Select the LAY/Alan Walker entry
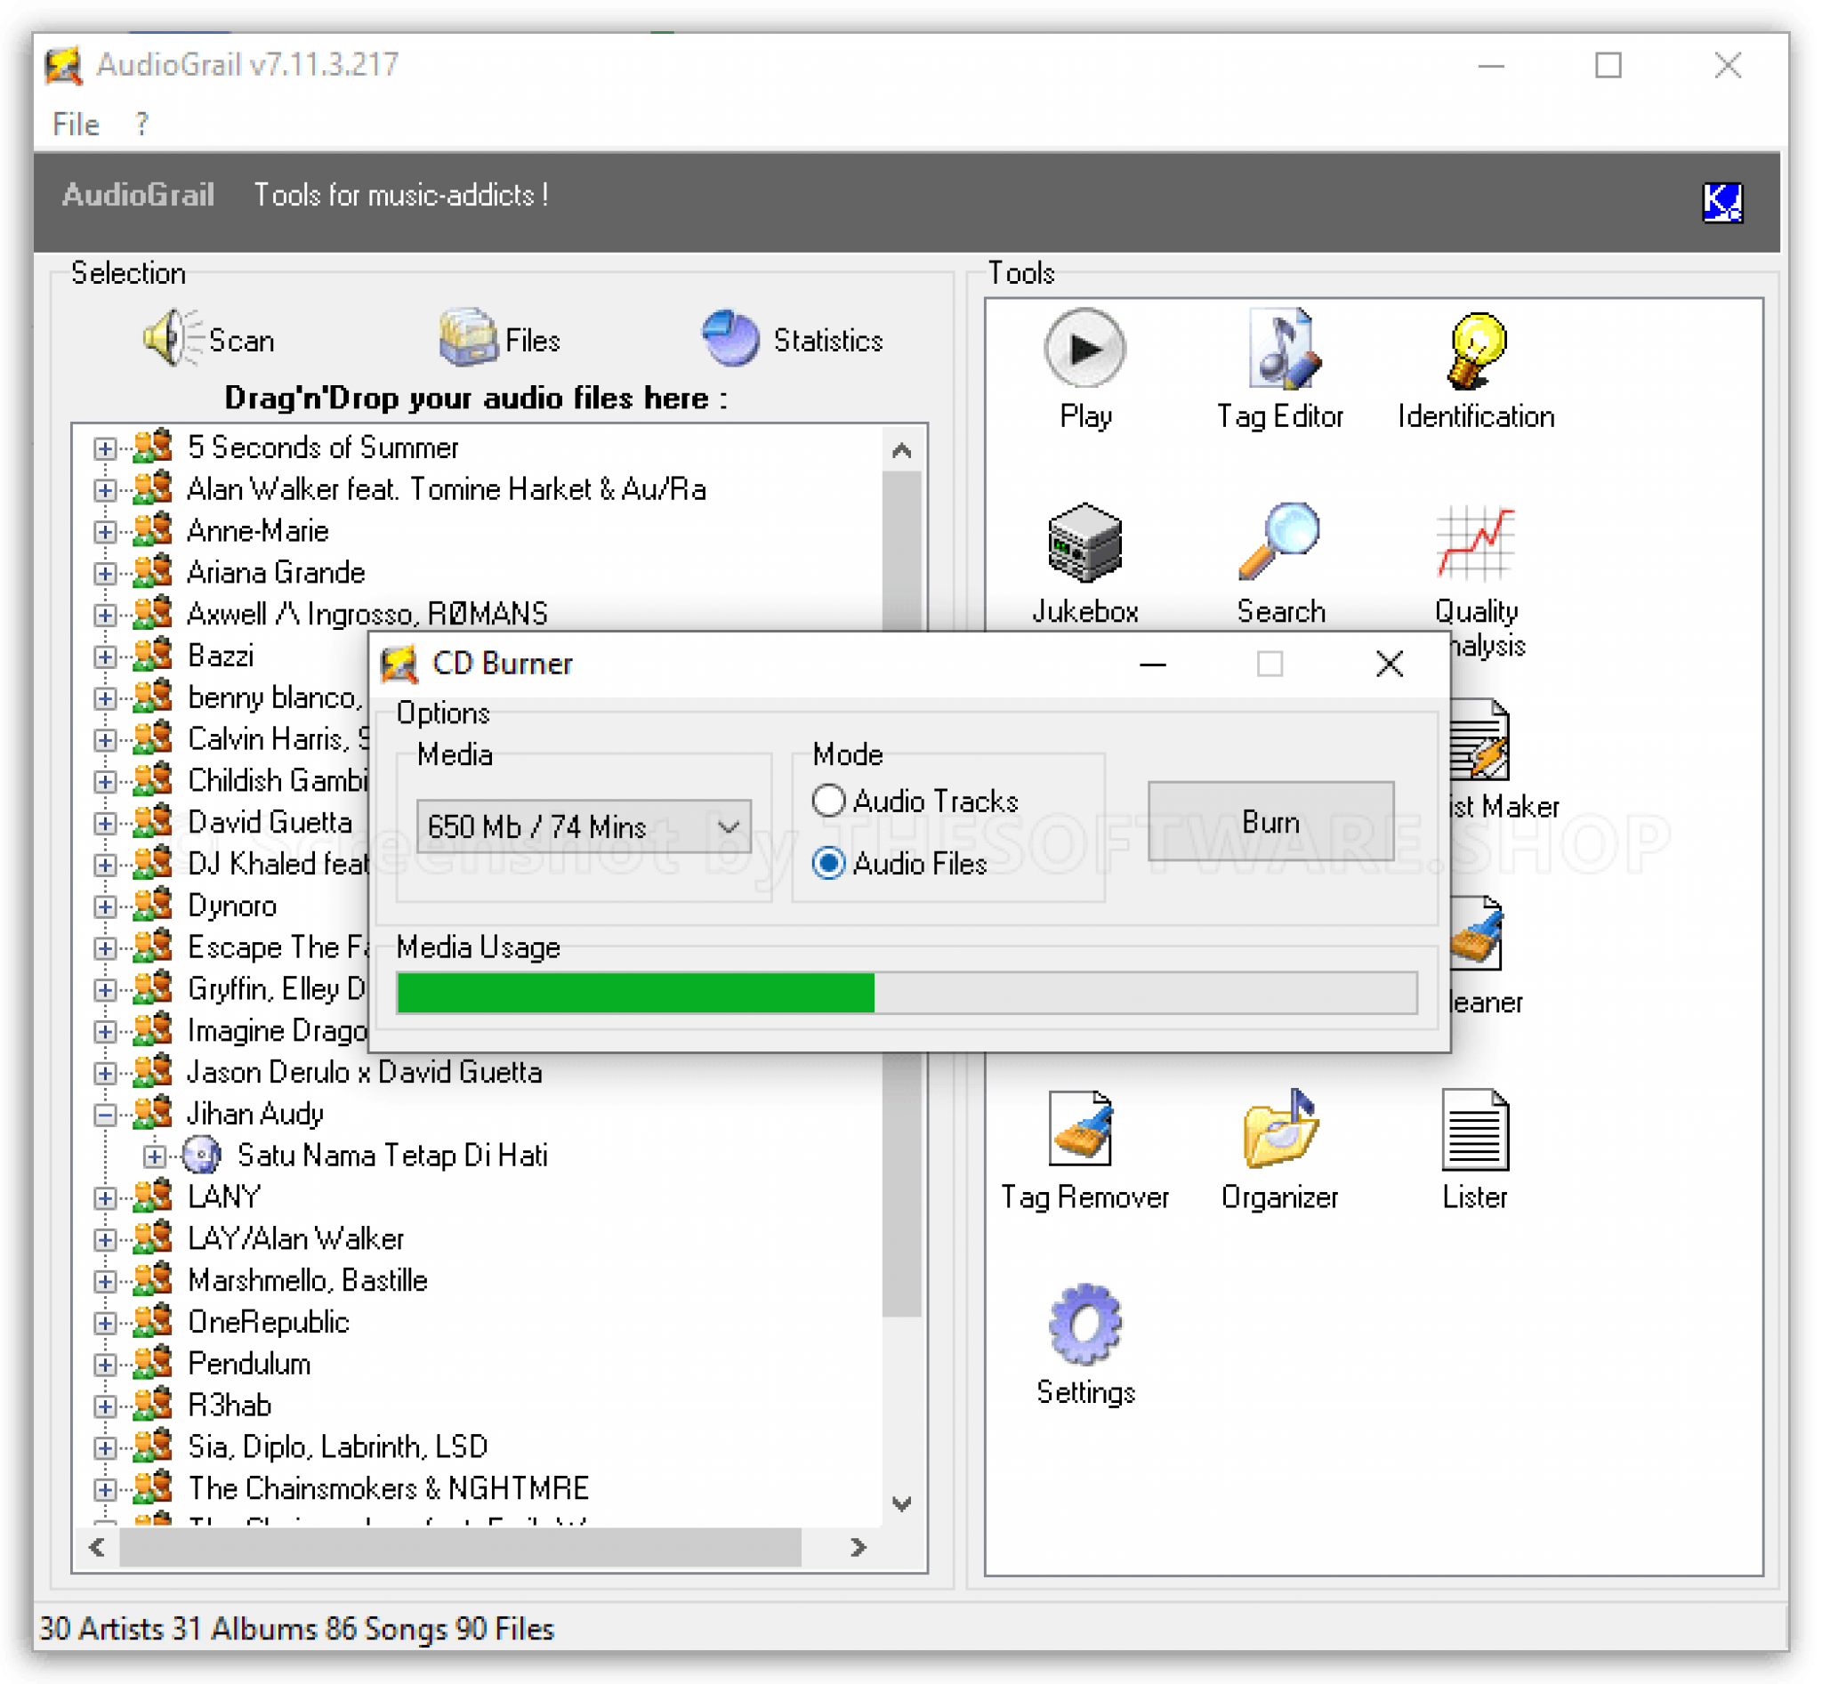 [295, 1240]
